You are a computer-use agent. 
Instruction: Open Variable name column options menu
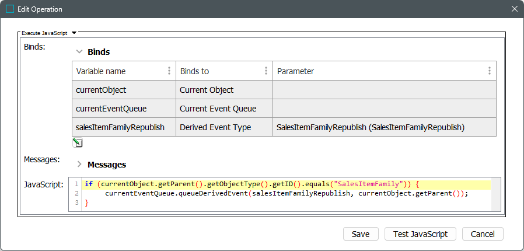(x=169, y=71)
